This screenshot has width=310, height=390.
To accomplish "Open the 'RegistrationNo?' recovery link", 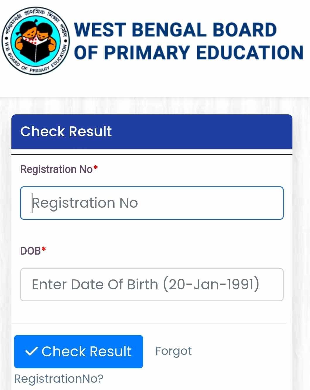I will [59, 379].
